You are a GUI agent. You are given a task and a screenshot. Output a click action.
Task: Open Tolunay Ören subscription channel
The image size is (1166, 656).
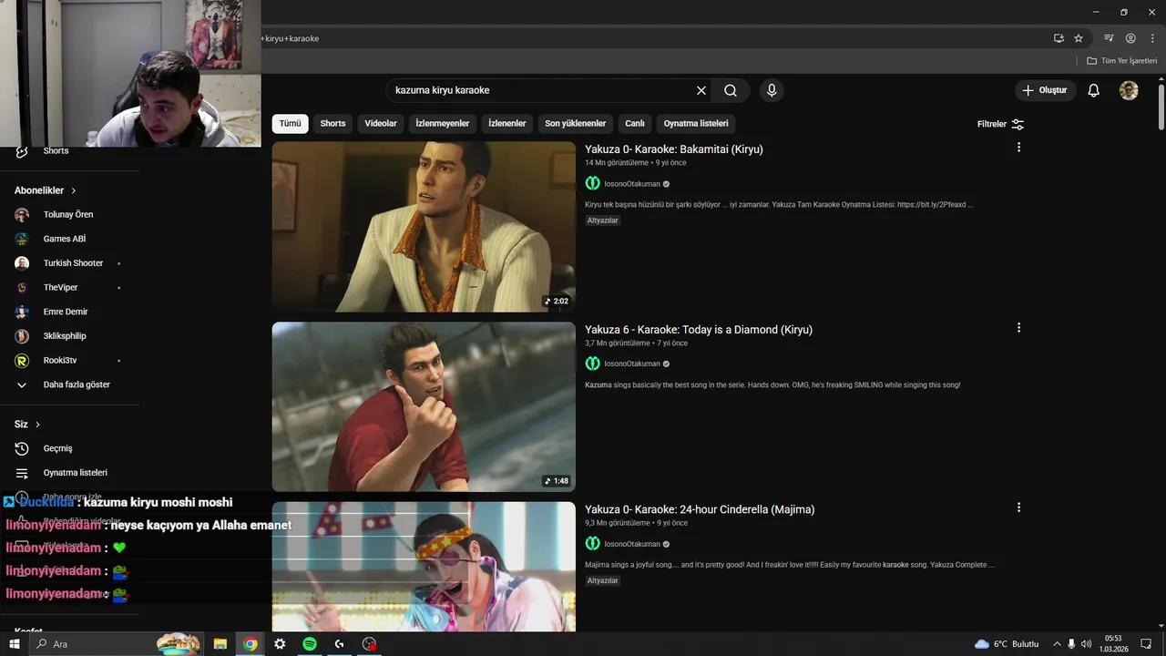click(x=70, y=215)
